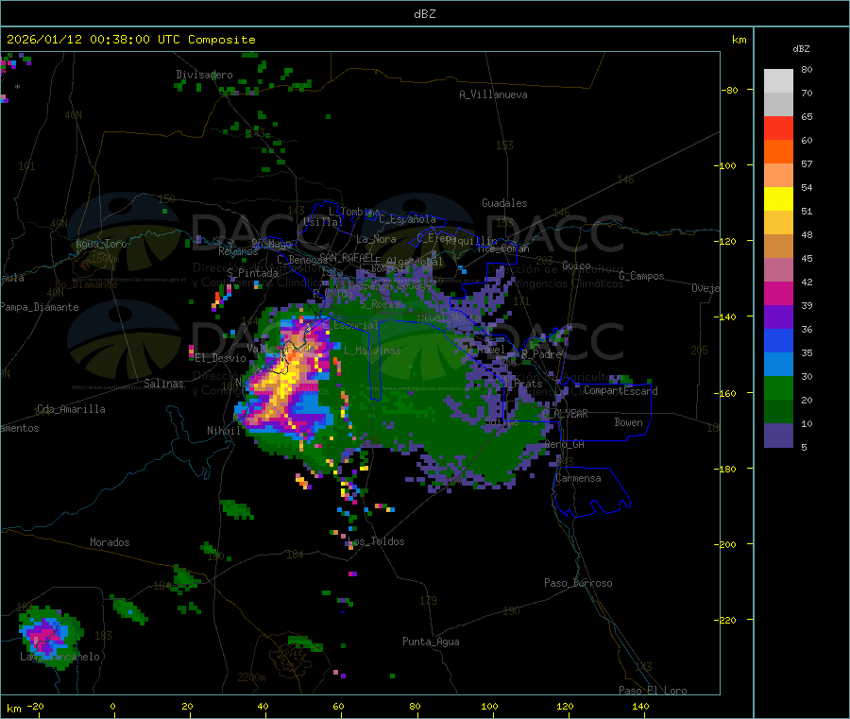Click the slate 5-10 dBZ legend swatch
The width and height of the screenshot is (850, 719).
(x=778, y=436)
